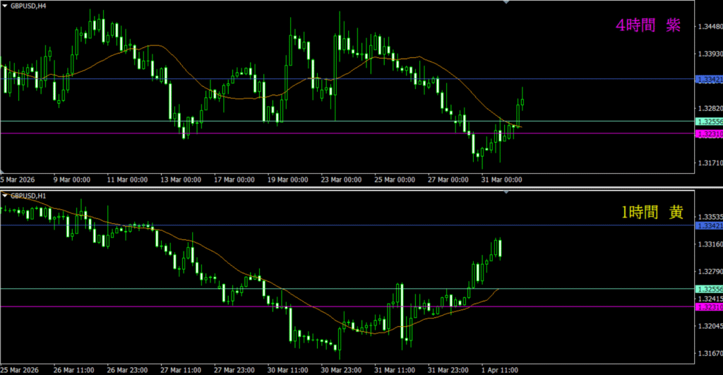Click the GBPUSD,H1 chart title text
The image size is (723, 375).
click(x=30, y=195)
